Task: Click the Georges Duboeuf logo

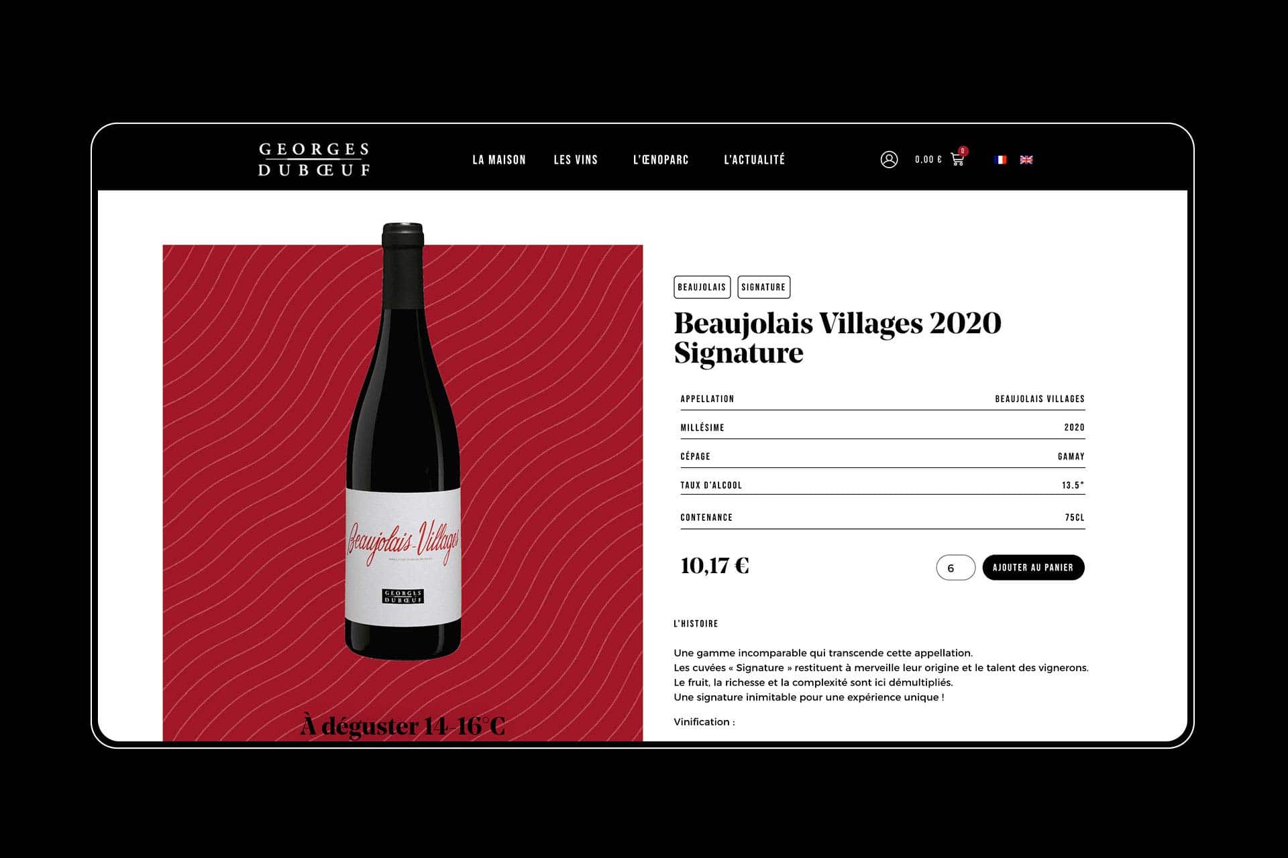Action: pos(314,160)
